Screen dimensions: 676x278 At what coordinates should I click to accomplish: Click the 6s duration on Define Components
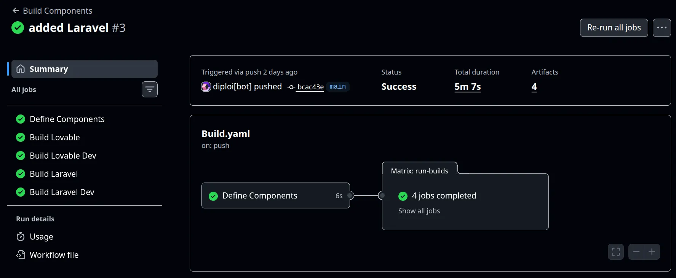pos(339,196)
